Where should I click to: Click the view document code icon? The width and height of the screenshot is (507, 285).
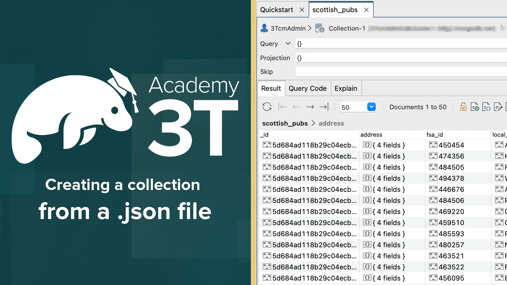[x=486, y=107]
